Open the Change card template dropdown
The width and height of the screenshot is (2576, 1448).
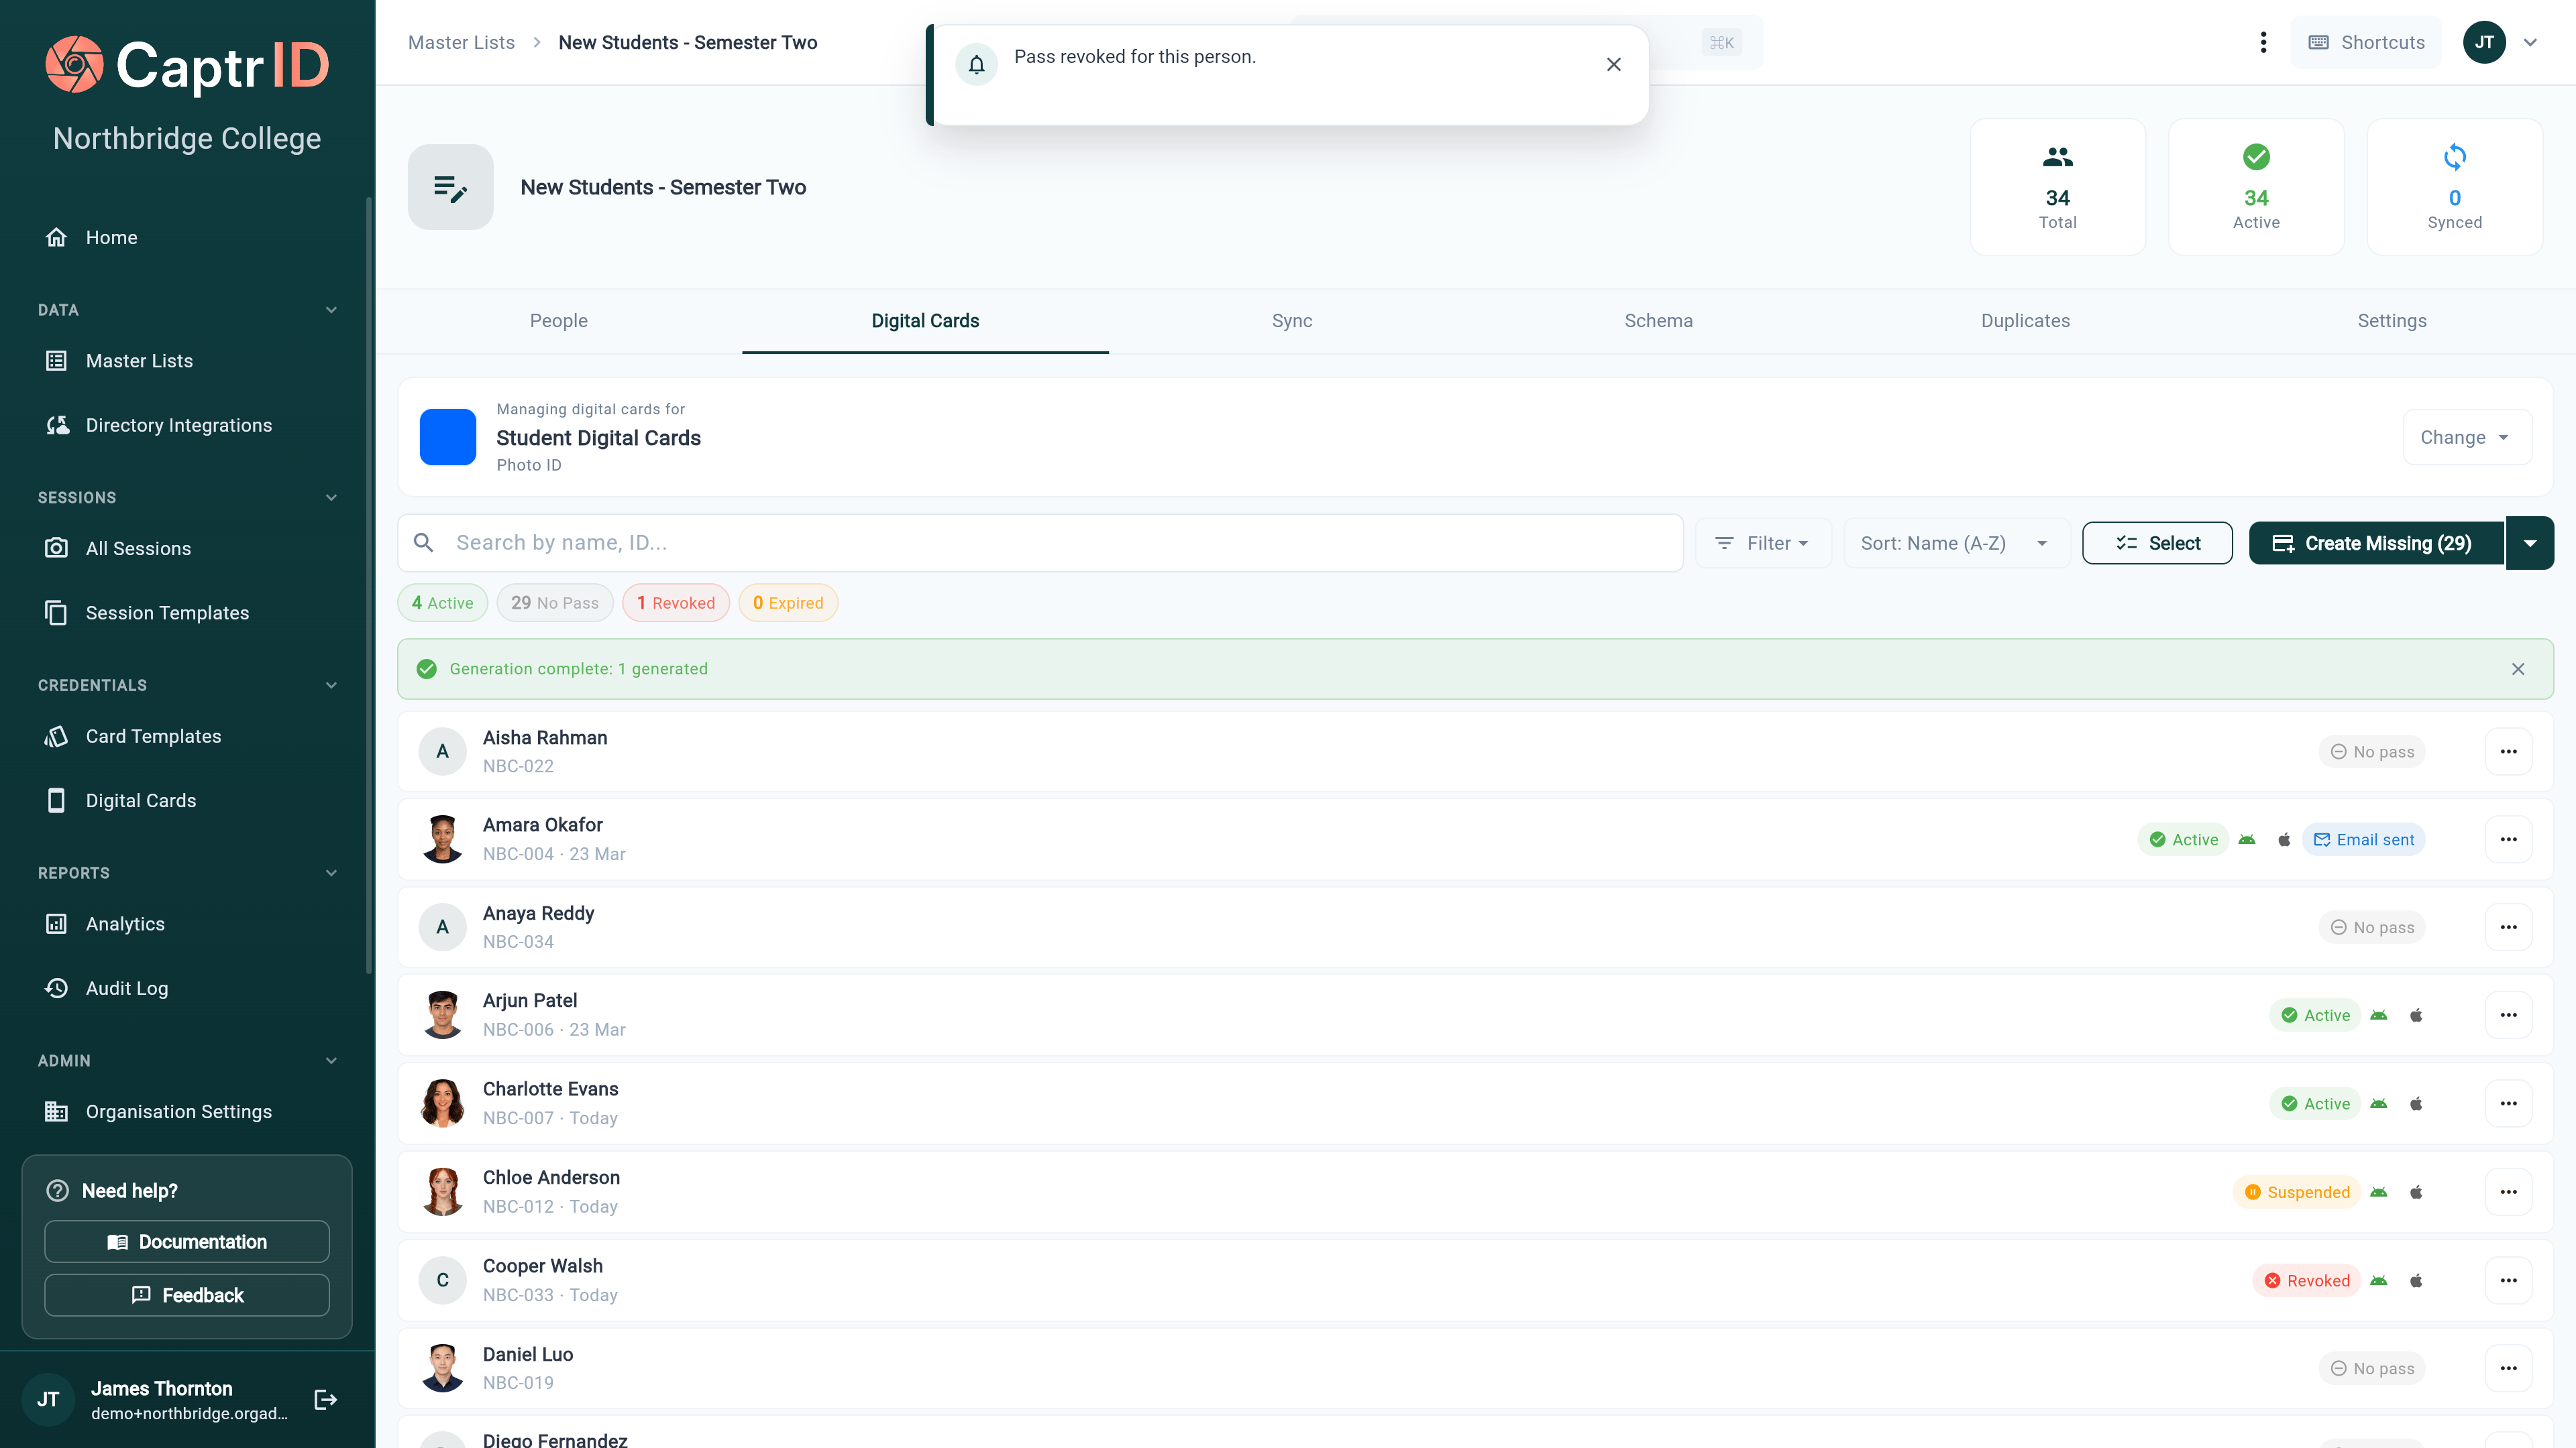pyautogui.click(x=2467, y=436)
